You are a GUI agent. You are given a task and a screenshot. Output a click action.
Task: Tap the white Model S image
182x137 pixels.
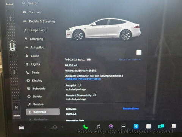pyautogui.click(x=103, y=29)
